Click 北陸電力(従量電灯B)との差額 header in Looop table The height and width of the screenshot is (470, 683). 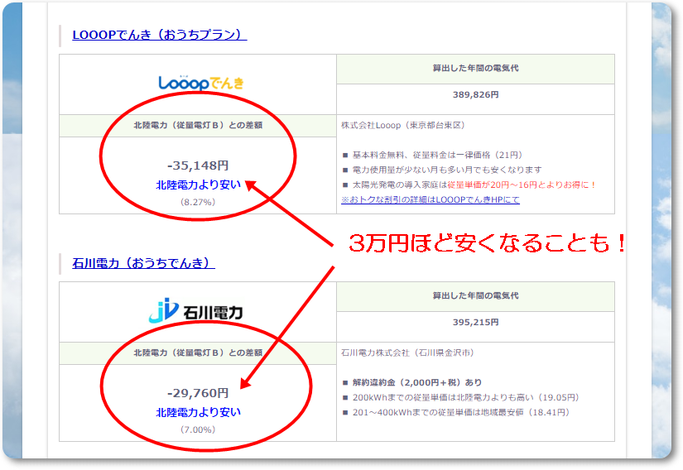pyautogui.click(x=198, y=125)
